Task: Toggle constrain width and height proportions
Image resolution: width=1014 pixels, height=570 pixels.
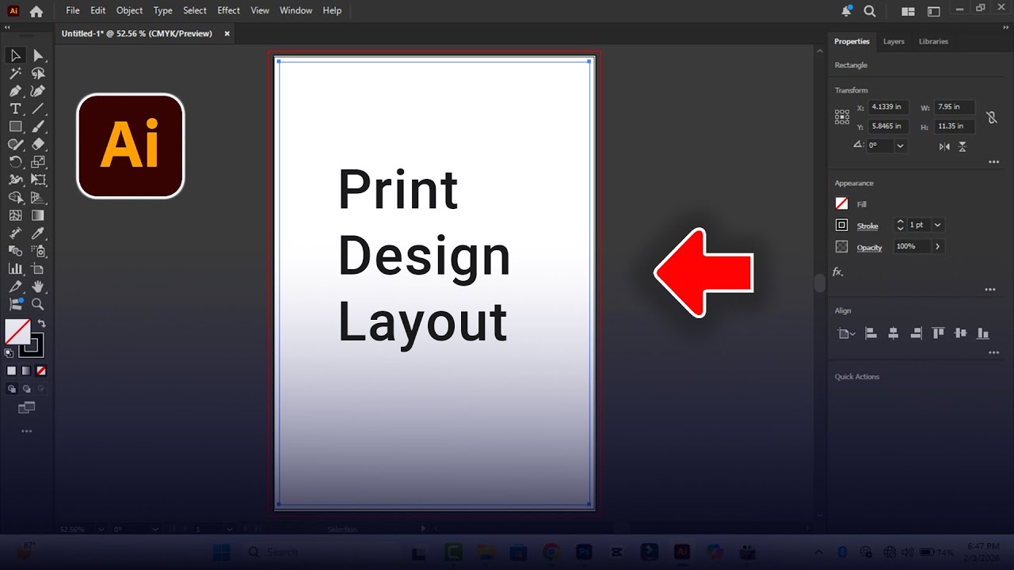Action: click(x=991, y=117)
